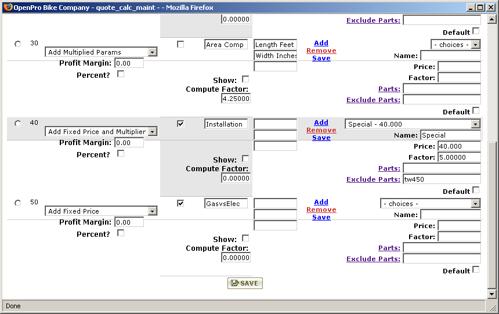Open the Add Fixed Price and Multiplier dropdown
The height and width of the screenshot is (314, 499).
pyautogui.click(x=102, y=132)
